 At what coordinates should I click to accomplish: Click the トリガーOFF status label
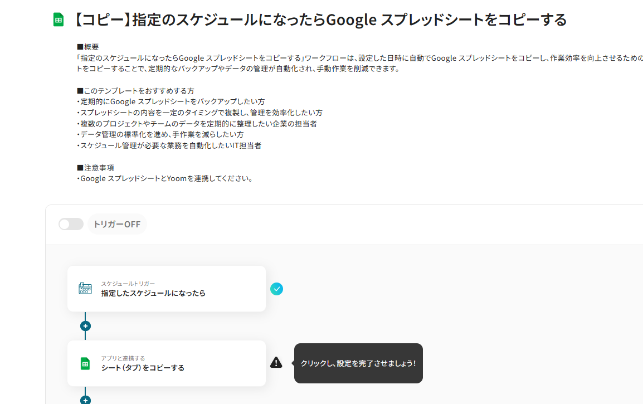point(117,224)
